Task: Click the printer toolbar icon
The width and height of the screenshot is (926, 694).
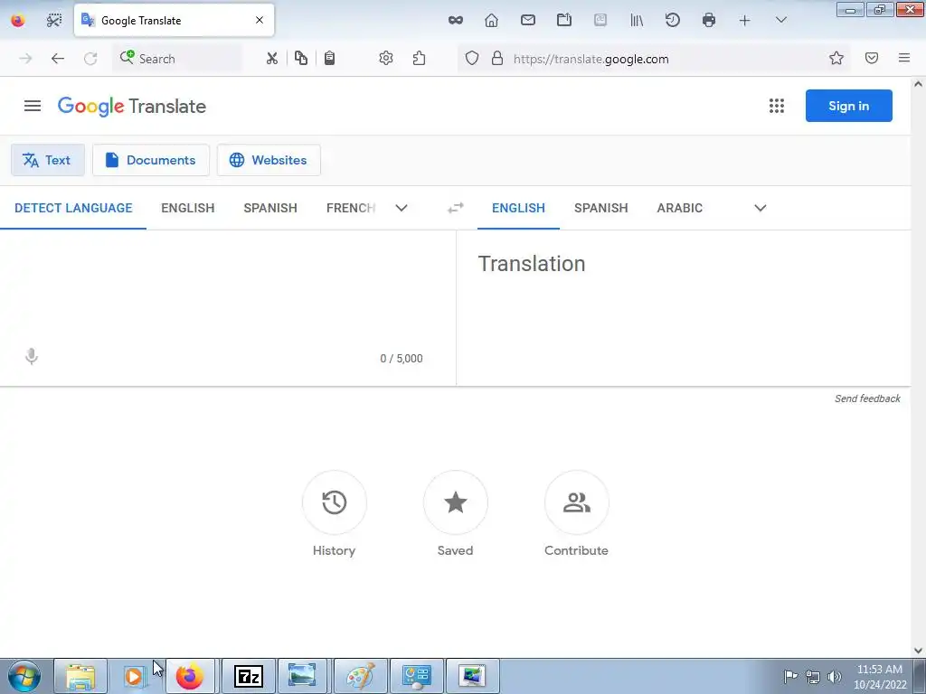Action: [709, 21]
